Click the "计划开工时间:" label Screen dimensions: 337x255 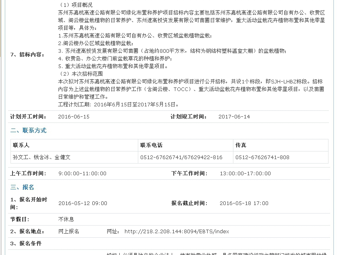28,117
